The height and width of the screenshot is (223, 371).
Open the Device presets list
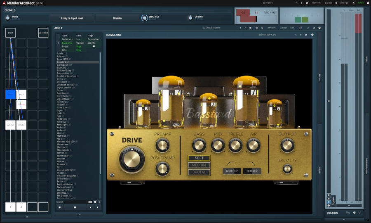[x=267, y=35]
